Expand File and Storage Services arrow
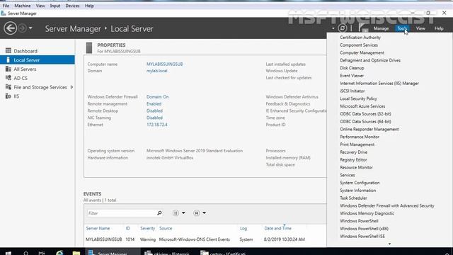This screenshot has height=255, width=453. point(71,87)
